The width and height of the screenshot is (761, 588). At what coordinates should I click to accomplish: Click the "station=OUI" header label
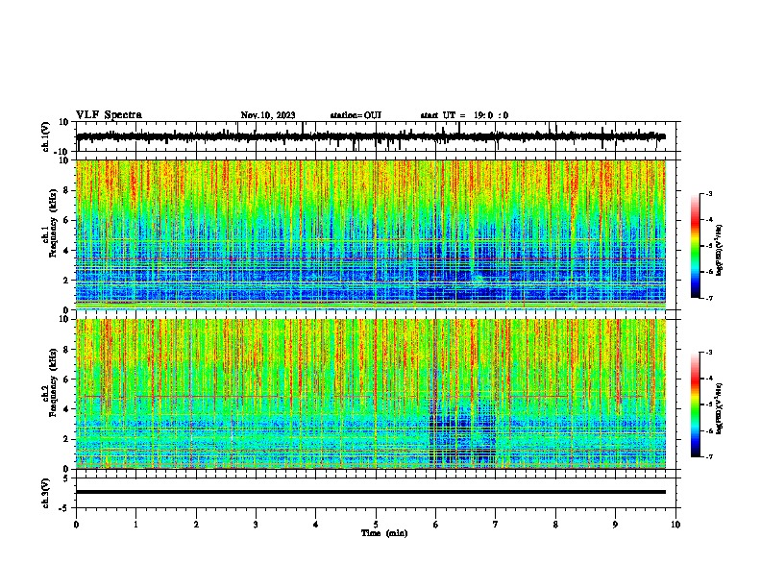[x=356, y=115]
